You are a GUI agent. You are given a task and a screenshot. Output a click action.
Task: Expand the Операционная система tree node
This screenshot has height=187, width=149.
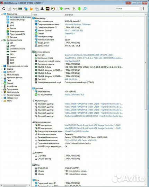click(x=2, y=66)
